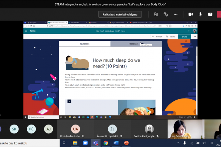
Task: Click the browser home icon
Action: pyautogui.click(x=34, y=26)
